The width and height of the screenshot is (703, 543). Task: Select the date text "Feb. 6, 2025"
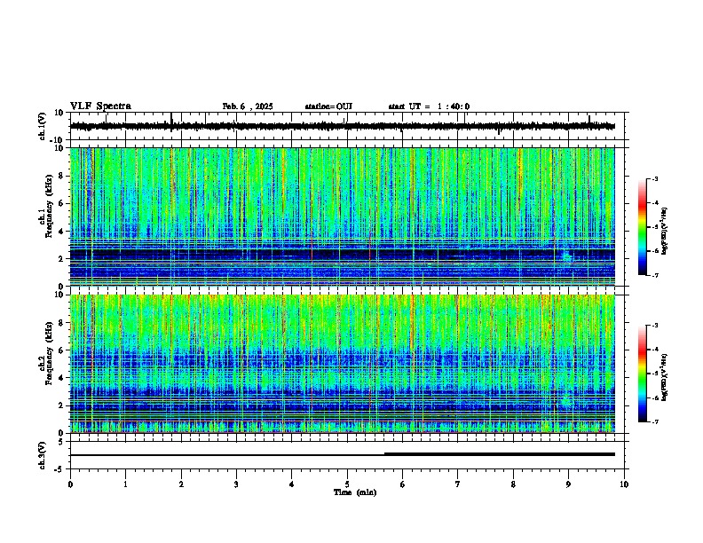(x=248, y=106)
